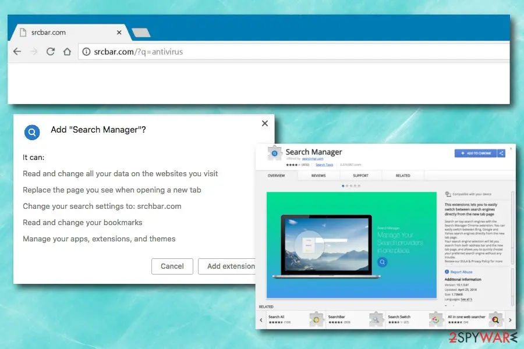Select fifth screenshot carousel dot
This screenshot has width=524, height=349.
[x=359, y=186]
